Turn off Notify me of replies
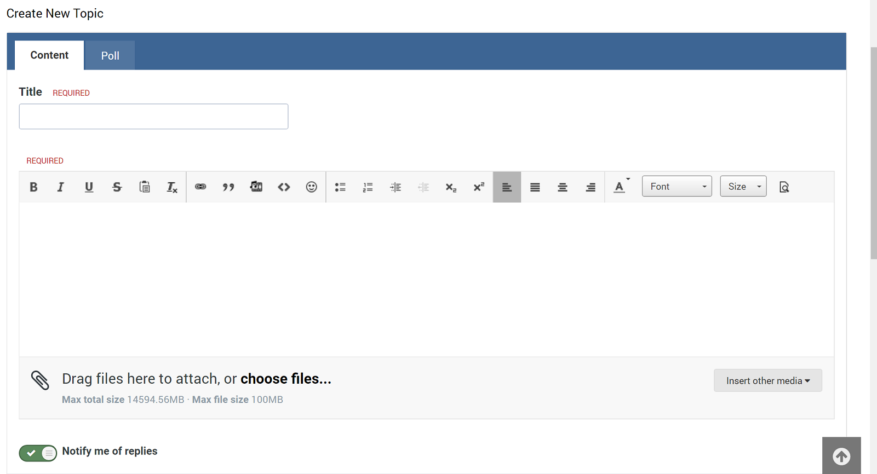 pos(38,453)
